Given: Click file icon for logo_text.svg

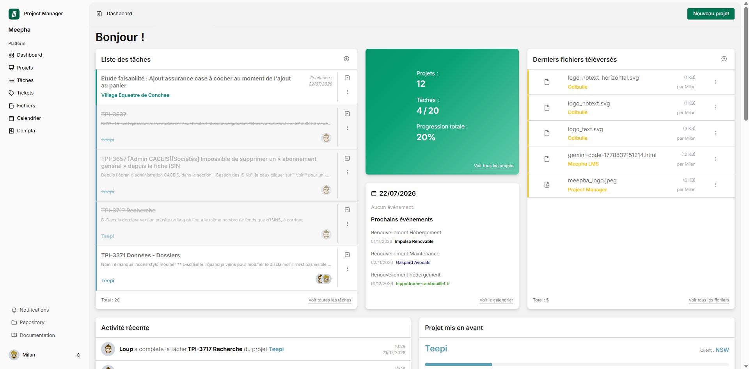Looking at the screenshot, I should 547,133.
